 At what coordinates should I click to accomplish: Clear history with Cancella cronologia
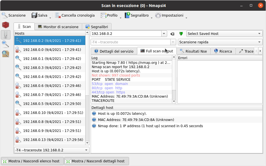75,15
